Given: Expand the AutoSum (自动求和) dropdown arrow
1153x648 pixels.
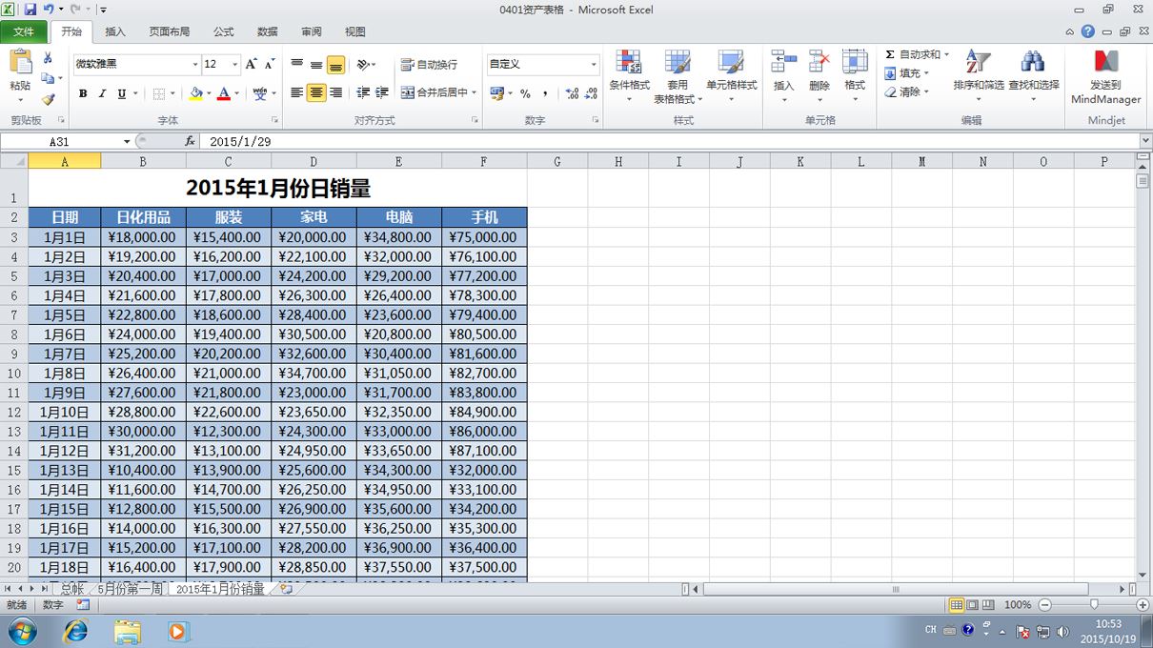Looking at the screenshot, I should point(946,54).
